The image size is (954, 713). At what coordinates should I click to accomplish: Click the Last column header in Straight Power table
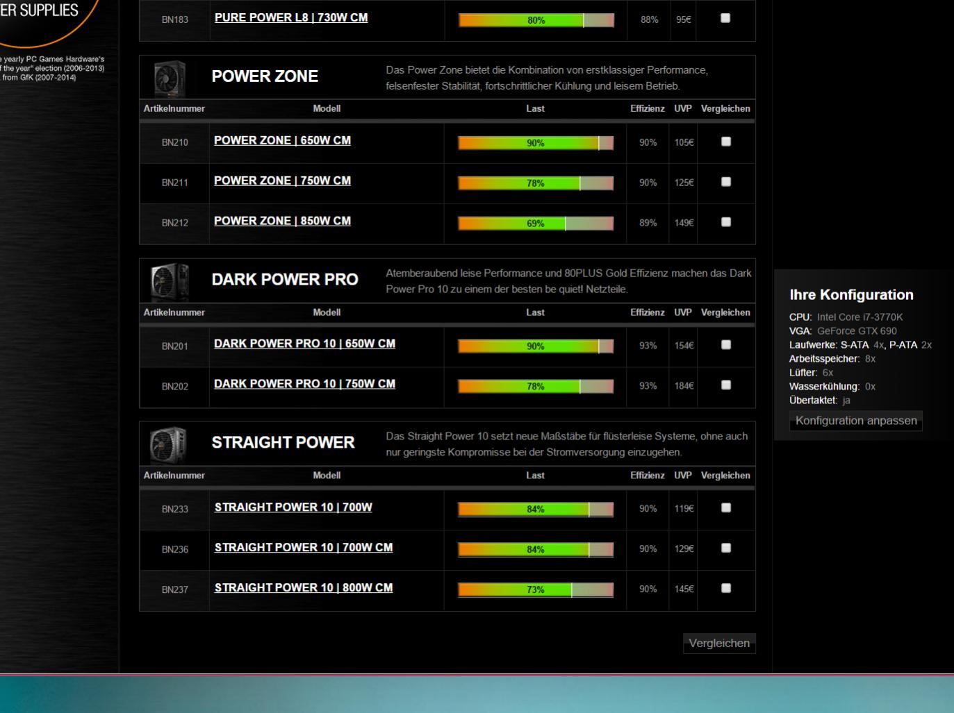[535, 476]
